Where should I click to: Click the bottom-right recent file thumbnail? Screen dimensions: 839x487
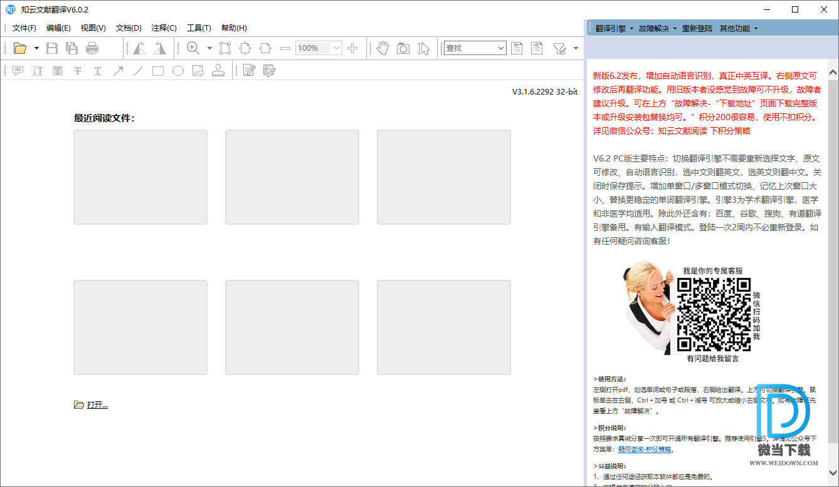(x=444, y=327)
